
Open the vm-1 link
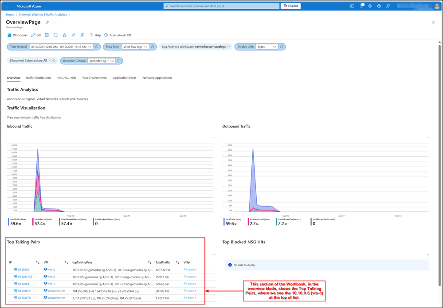[51, 284]
